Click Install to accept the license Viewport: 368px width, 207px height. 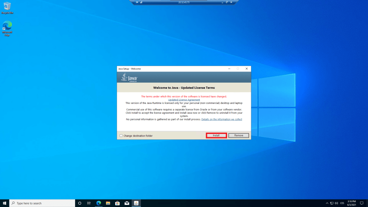(x=216, y=135)
